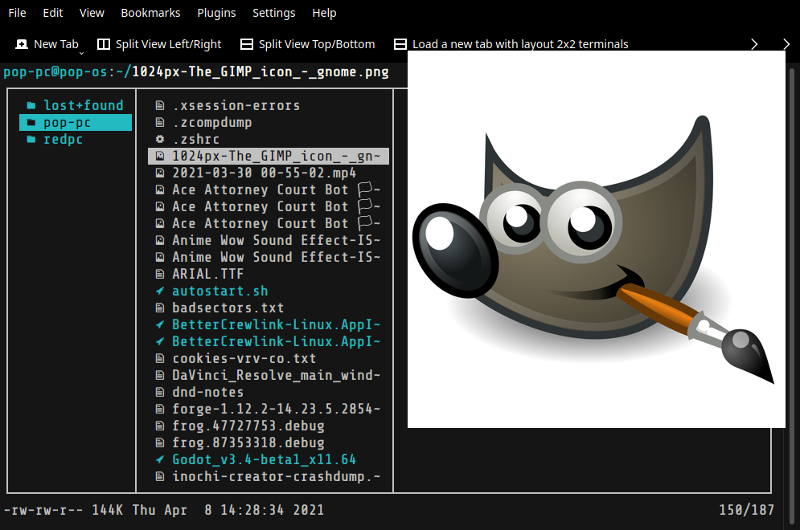This screenshot has height=530, width=800.
Task: Select .zshrc file name
Action: point(196,139)
